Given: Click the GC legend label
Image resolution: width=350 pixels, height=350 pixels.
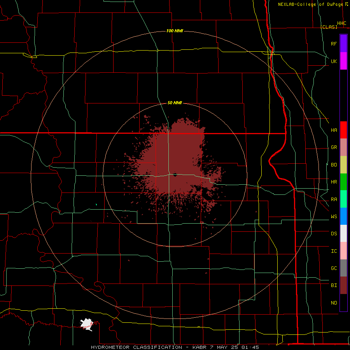Looking at the screenshot, I should click(334, 268).
